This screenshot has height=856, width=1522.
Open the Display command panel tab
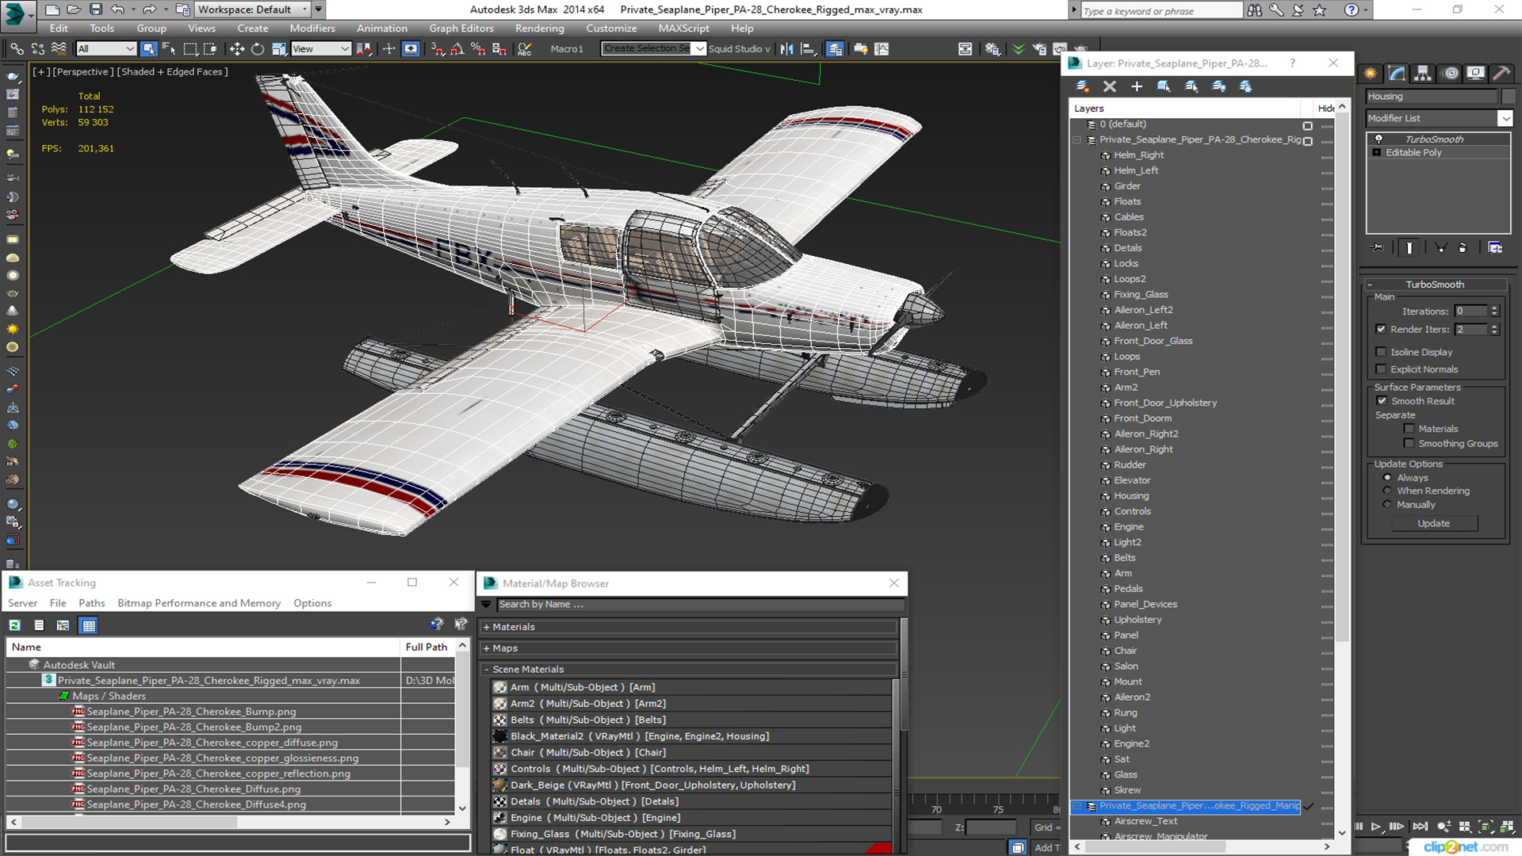1475,74
